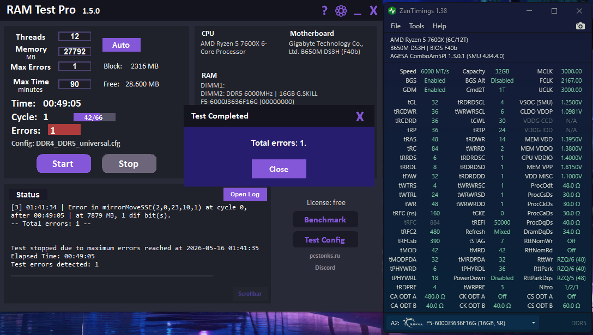Click the License: free text

(x=326, y=203)
